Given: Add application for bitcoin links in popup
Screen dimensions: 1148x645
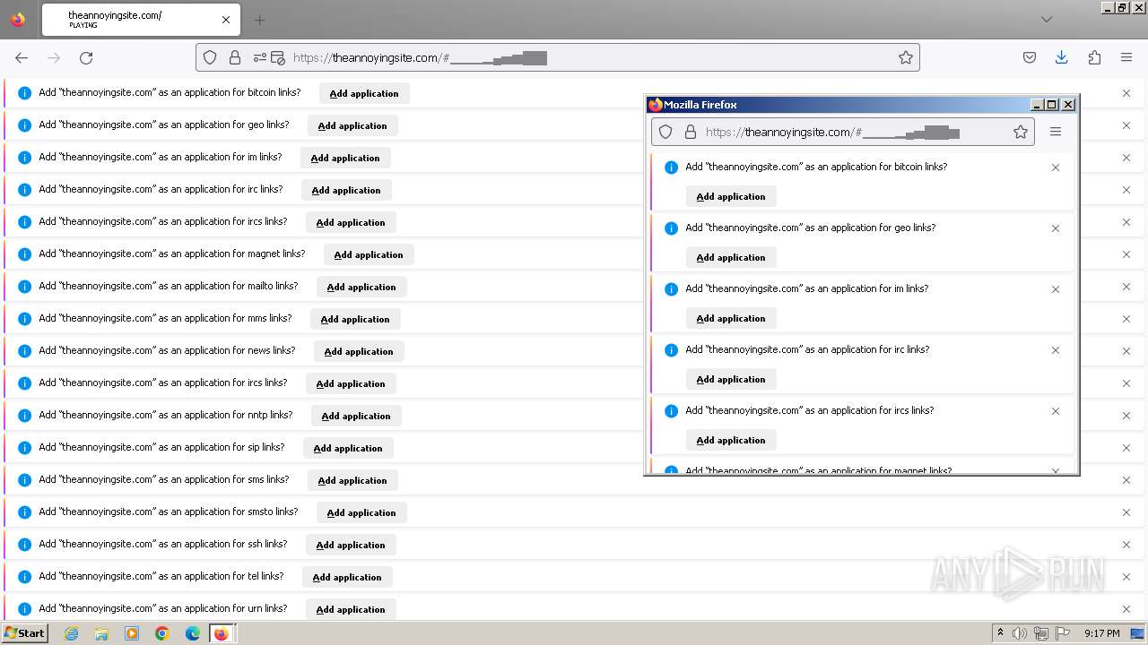Looking at the screenshot, I should click(731, 196).
